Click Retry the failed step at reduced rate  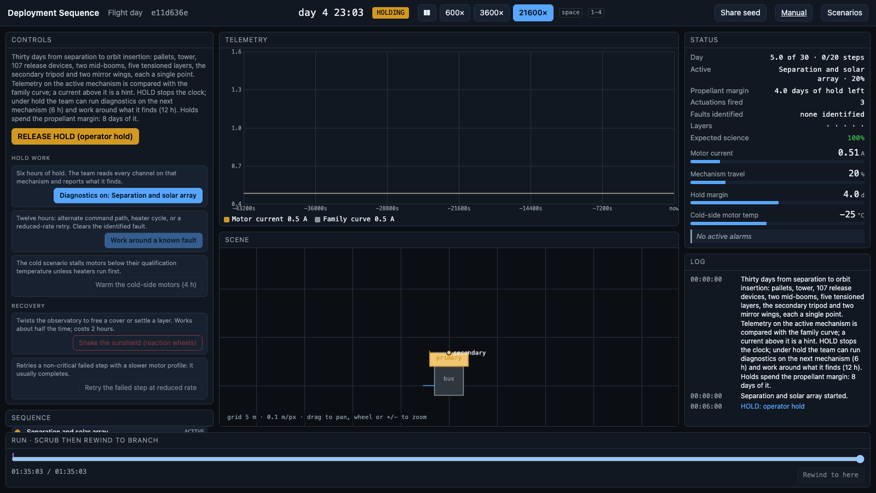point(141,388)
